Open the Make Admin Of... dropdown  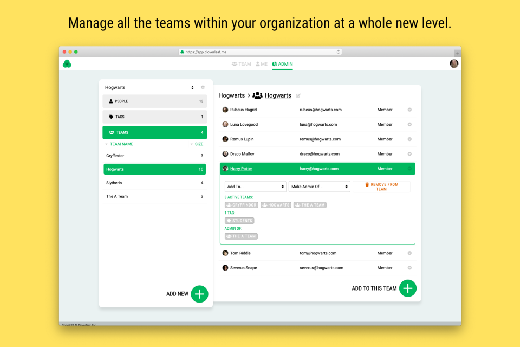tap(319, 187)
